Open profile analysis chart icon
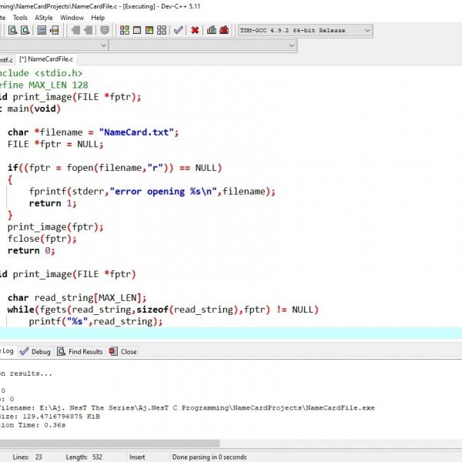Viewport: 462px width, 462px height. 212,31
